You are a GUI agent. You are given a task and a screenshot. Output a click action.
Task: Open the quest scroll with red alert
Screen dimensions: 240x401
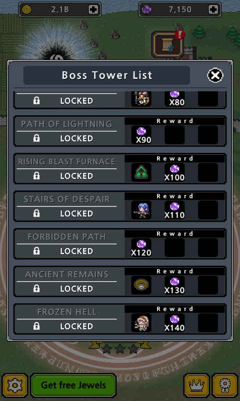[x=168, y=45]
